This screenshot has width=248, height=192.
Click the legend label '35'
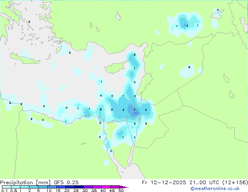tap(94, 190)
